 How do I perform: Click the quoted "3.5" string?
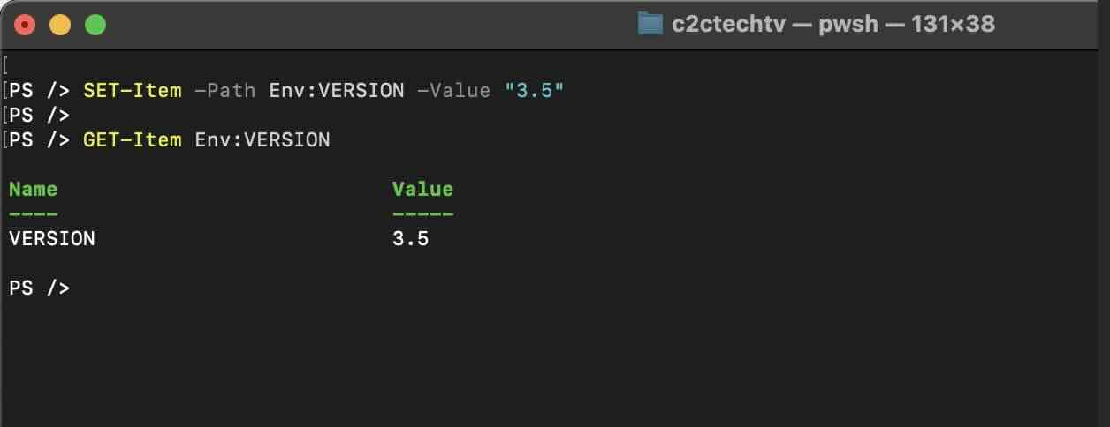534,90
